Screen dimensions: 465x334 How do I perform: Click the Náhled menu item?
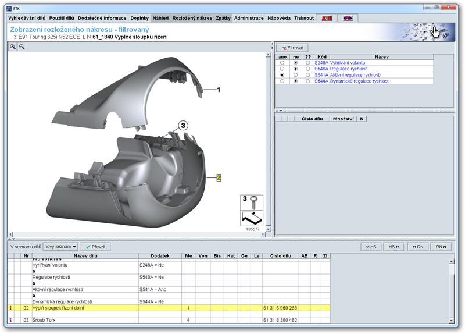[x=160, y=18]
